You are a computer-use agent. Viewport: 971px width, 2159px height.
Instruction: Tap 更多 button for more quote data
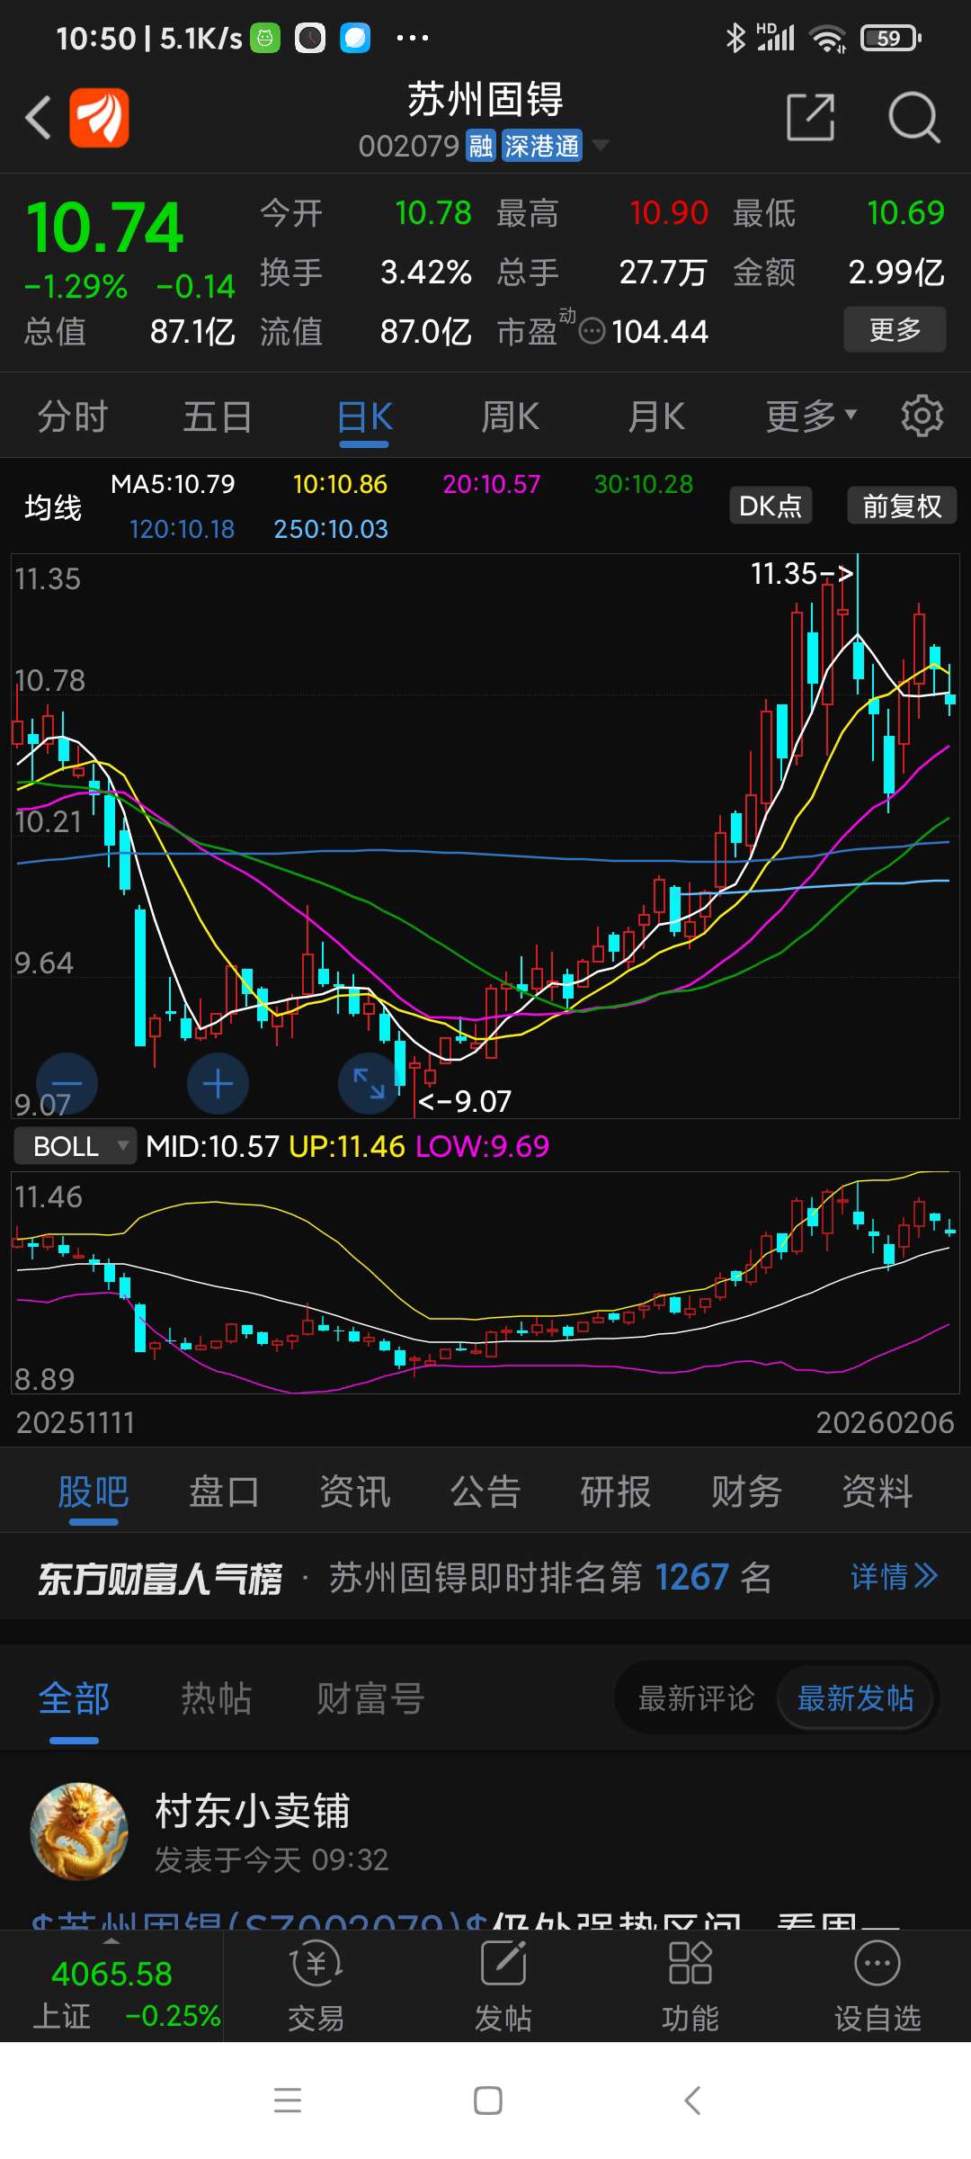[895, 329]
